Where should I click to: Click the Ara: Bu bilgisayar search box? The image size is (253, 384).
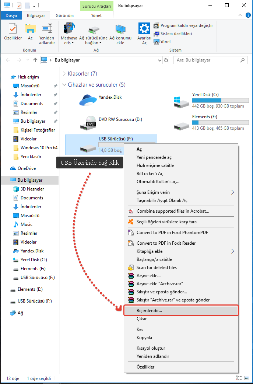(x=206, y=60)
